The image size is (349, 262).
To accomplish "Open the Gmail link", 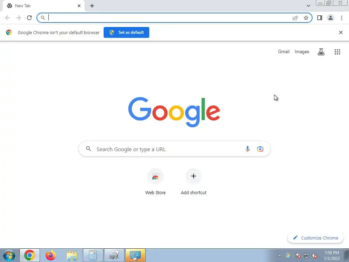I will coord(284,52).
